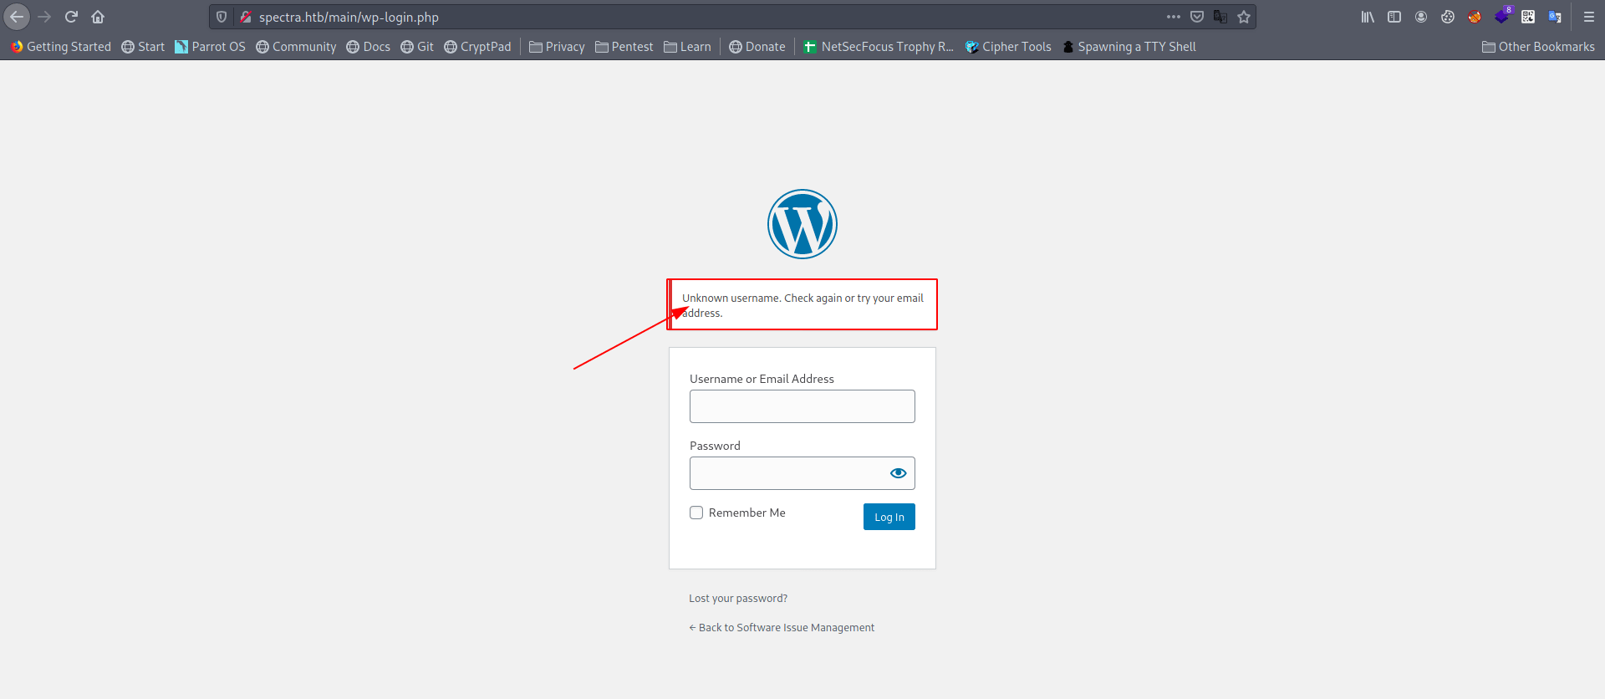Open the Google Translate extension
The width and height of the screenshot is (1605, 699).
(1555, 17)
